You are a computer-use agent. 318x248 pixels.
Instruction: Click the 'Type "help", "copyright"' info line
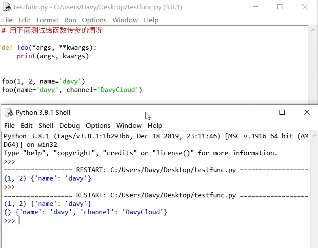coord(140,153)
